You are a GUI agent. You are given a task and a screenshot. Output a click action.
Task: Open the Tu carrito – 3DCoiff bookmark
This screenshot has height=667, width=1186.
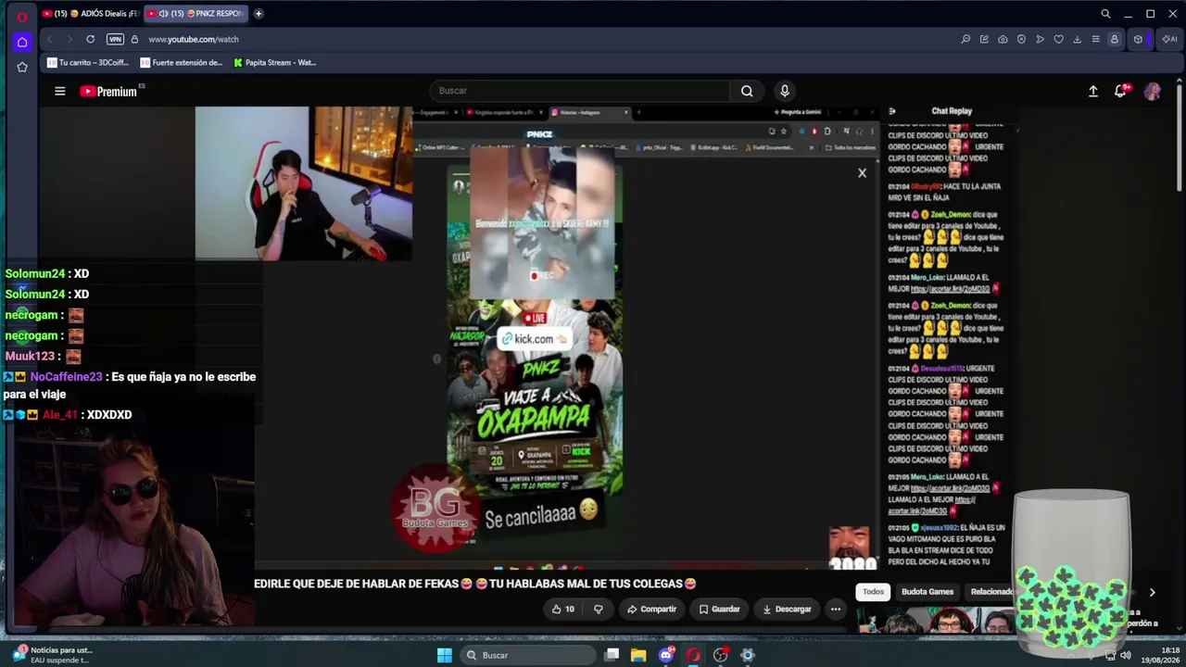88,63
